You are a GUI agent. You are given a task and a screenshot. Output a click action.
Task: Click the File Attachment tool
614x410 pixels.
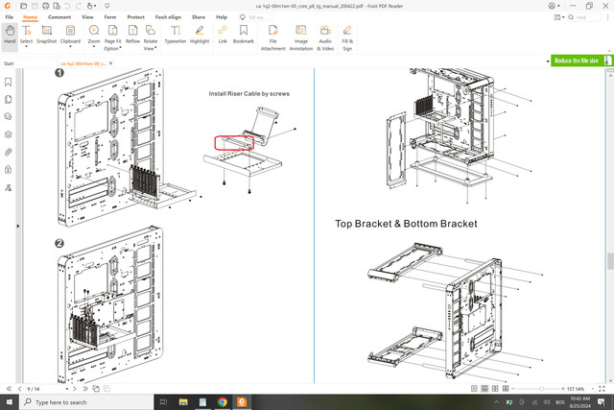point(272,37)
